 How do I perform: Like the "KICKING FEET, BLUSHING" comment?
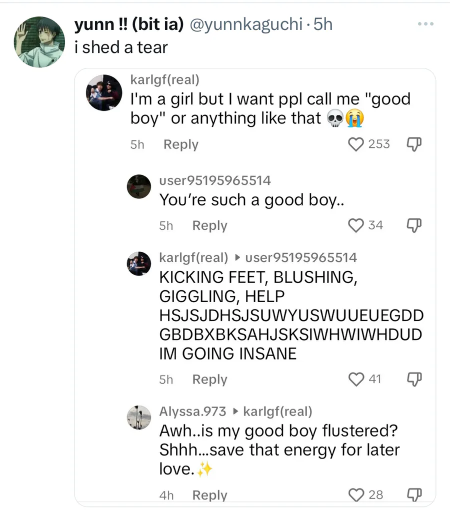(x=355, y=380)
